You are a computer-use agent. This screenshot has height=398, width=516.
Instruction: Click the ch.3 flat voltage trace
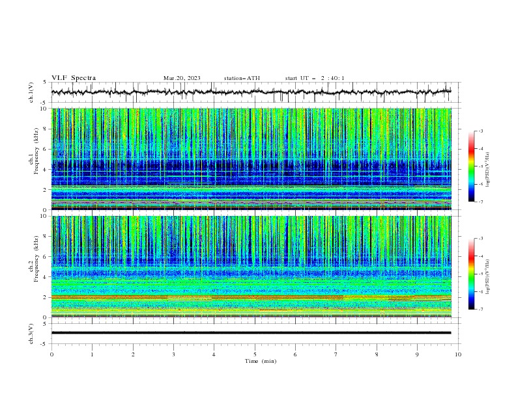[251, 333]
